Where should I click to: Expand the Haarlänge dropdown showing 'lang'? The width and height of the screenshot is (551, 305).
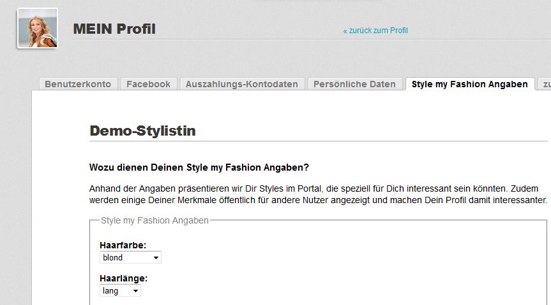coord(120,291)
